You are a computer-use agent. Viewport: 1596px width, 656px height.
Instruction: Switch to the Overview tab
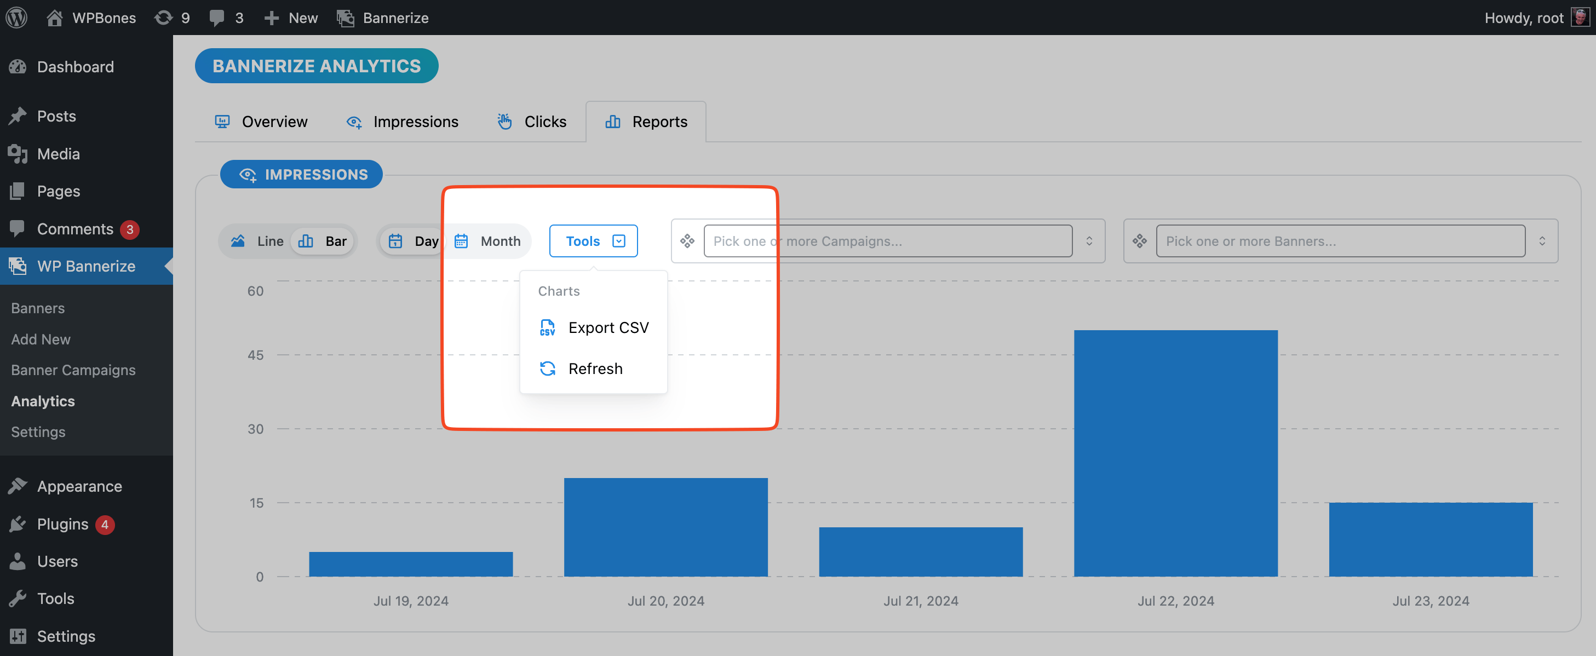click(261, 122)
